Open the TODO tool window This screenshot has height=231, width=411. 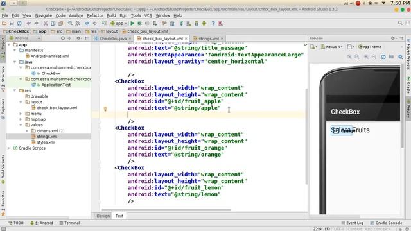click(16, 223)
